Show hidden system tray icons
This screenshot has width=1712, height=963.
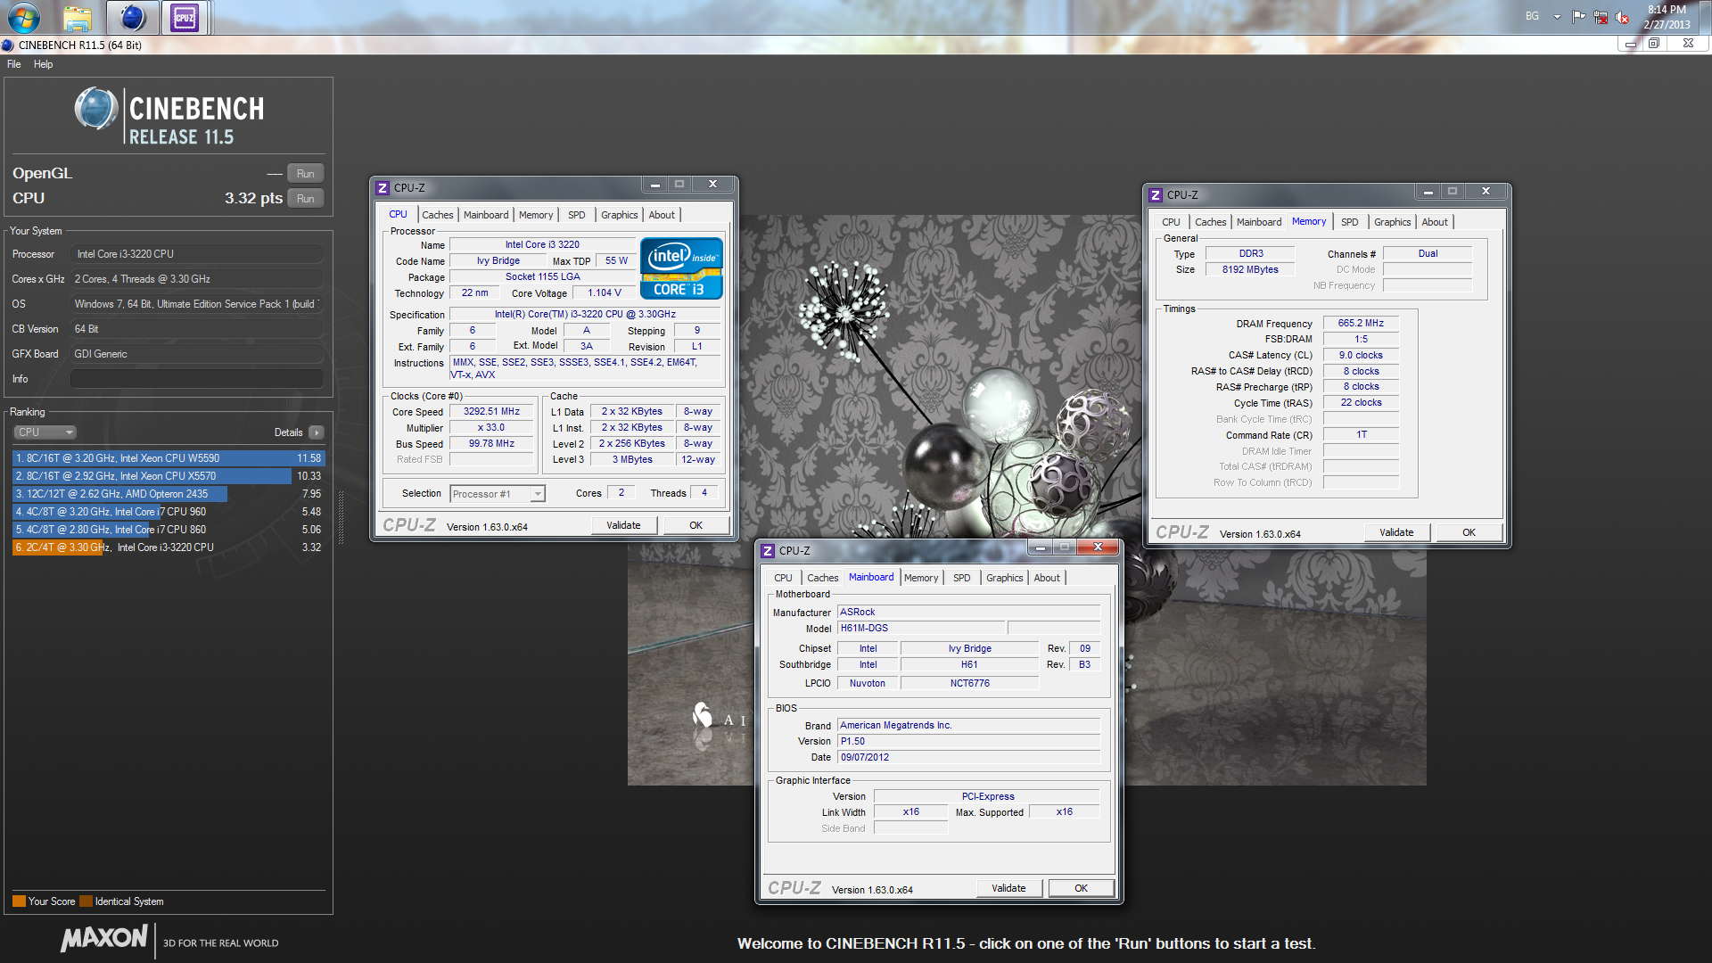point(1557,17)
